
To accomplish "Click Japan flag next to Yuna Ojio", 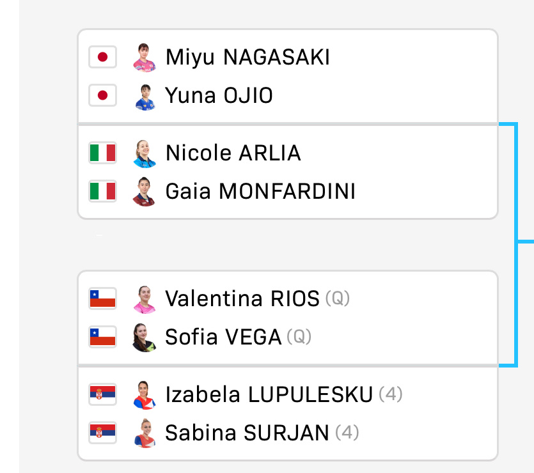I will [102, 95].
